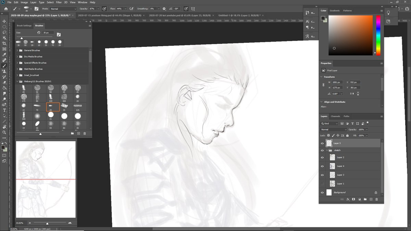Open the Patterns panel
This screenshot has height=231, width=411.
coord(347,10)
